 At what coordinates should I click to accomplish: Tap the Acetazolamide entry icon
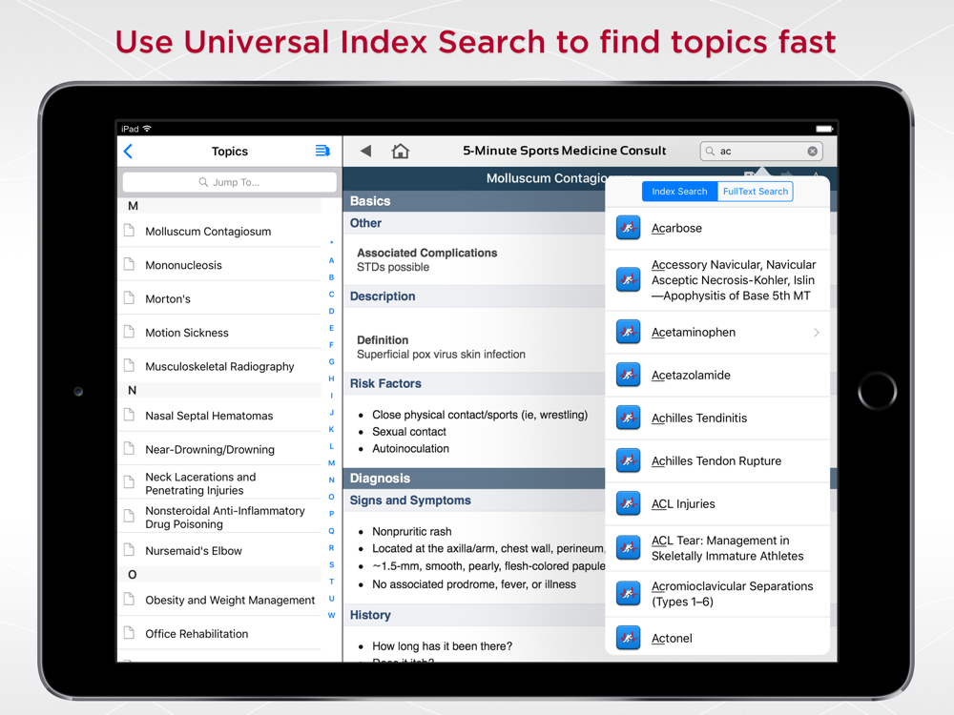[x=629, y=375]
